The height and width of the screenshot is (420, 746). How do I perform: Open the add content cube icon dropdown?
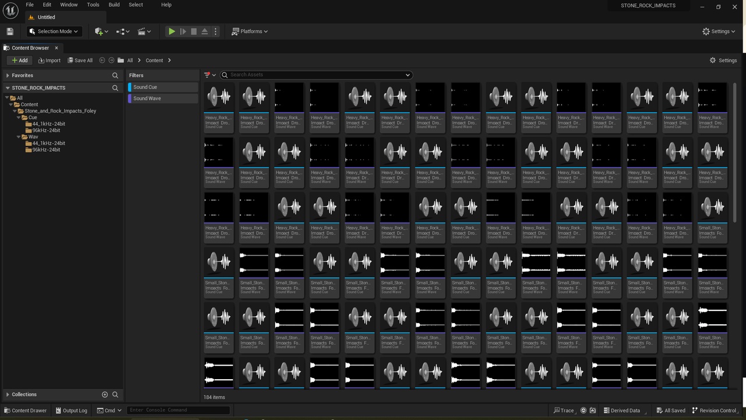[x=101, y=32]
